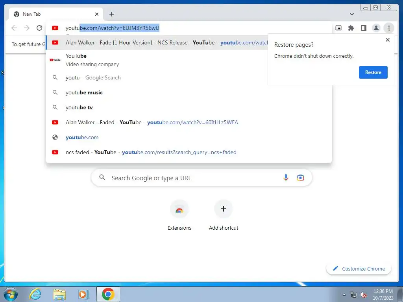This screenshot has width=403, height=302.
Task: Go forward using the forward arrow
Action: [27, 28]
